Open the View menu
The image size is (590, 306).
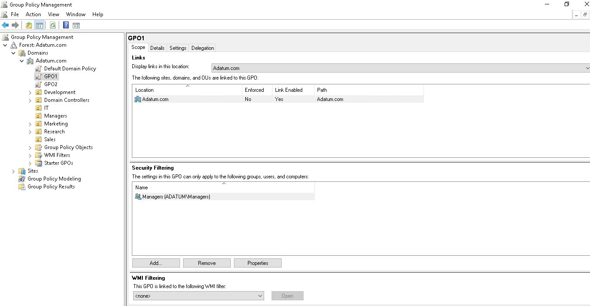53,14
